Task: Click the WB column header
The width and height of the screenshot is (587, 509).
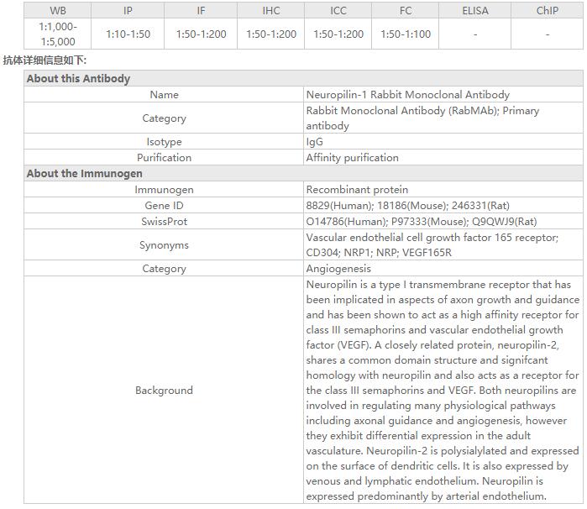Action: click(x=58, y=10)
